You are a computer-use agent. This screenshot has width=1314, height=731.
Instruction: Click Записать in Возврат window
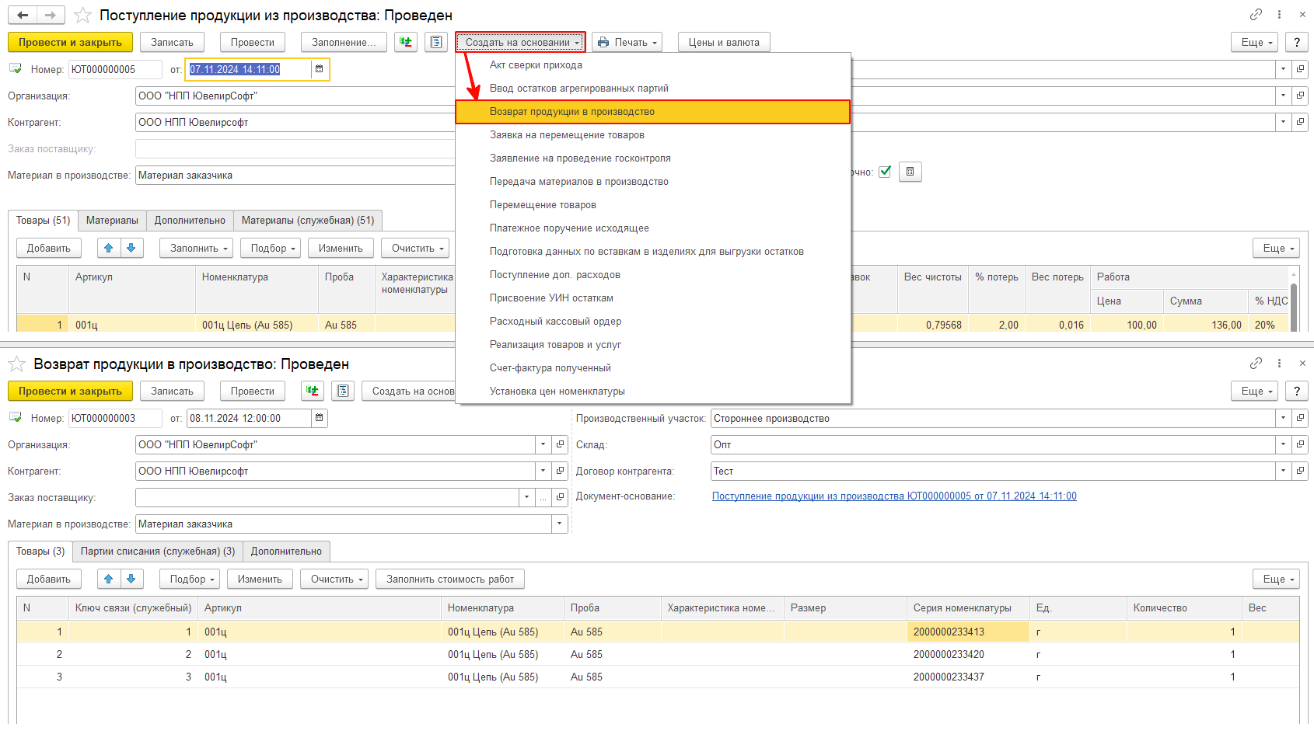(172, 391)
